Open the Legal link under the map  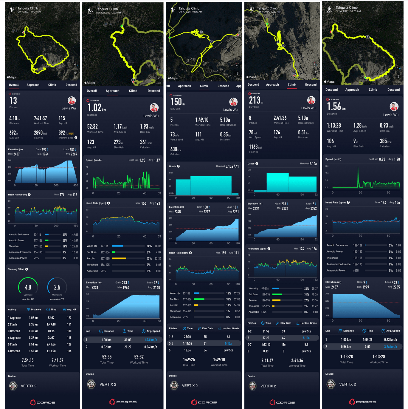coord(158,83)
